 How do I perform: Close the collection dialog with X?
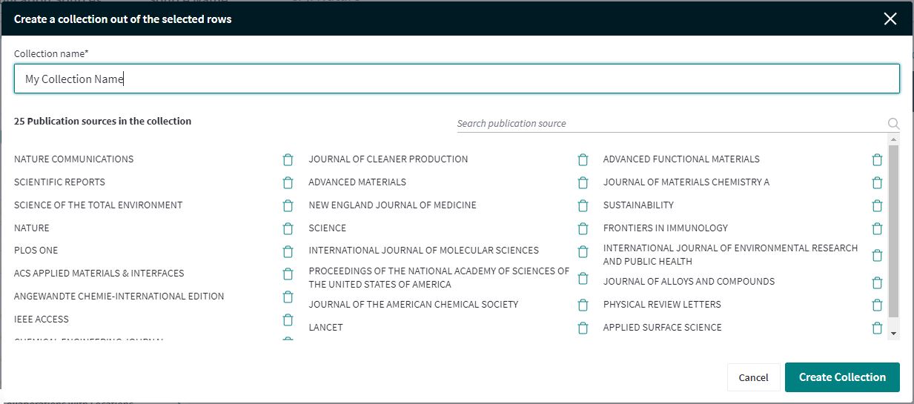890,19
